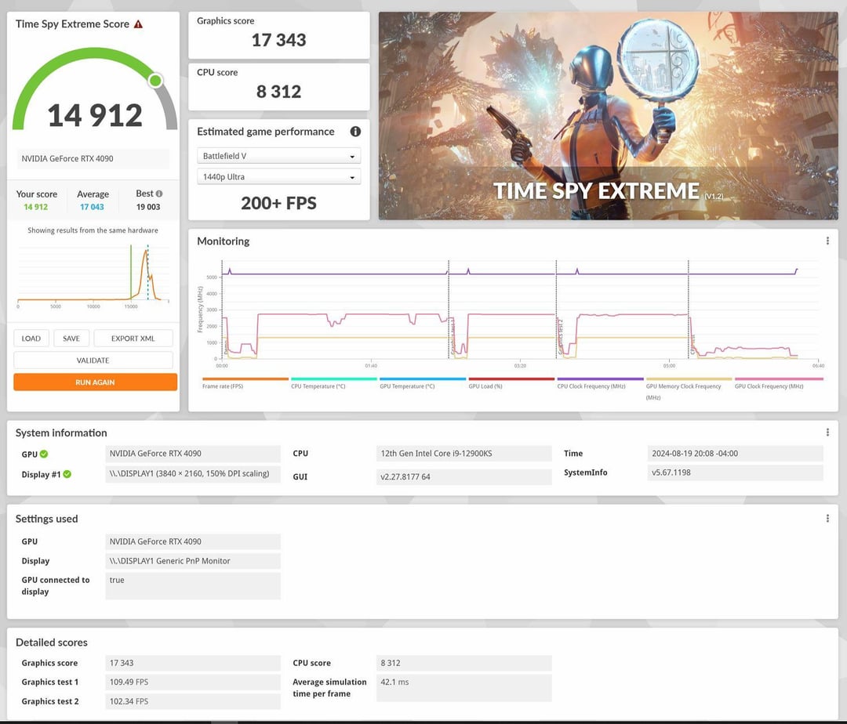
Task: Expand the Battlefield V game dropdown
Action: (278, 156)
